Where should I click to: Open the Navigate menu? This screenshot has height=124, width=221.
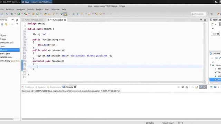tap(20, 9)
